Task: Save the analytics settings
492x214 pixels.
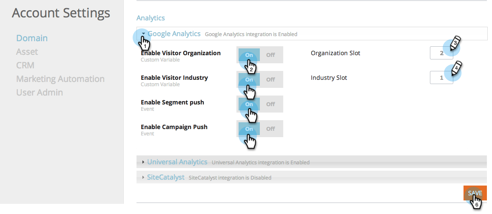Action: point(475,193)
